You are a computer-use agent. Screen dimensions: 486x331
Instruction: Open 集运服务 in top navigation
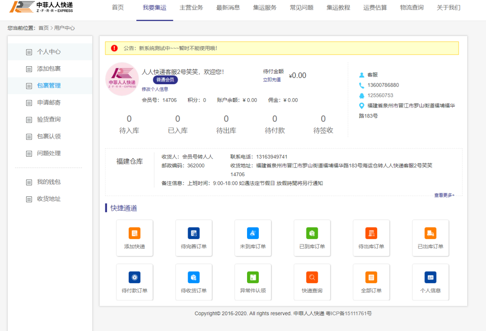[x=265, y=8]
